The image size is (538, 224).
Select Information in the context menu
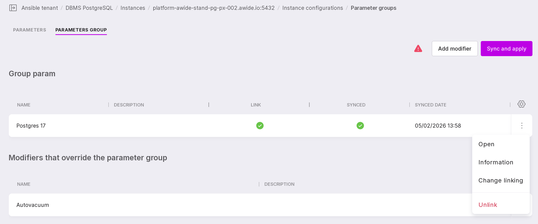coord(496,162)
